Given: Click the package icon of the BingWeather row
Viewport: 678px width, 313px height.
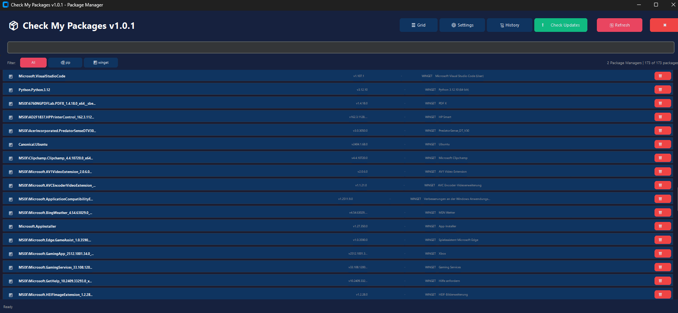Looking at the screenshot, I should [11, 213].
